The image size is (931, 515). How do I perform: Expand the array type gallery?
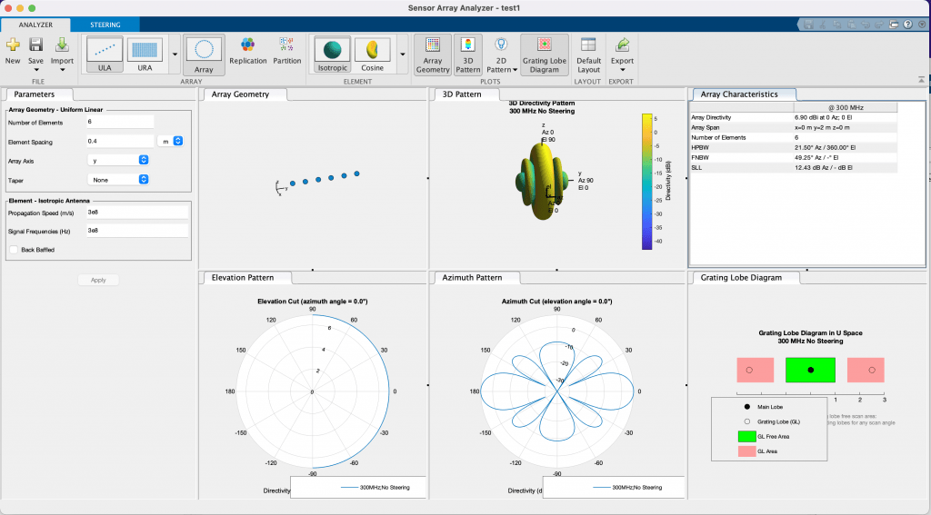[x=175, y=54]
